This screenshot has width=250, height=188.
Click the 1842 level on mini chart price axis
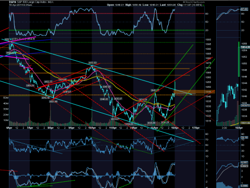(244, 90)
